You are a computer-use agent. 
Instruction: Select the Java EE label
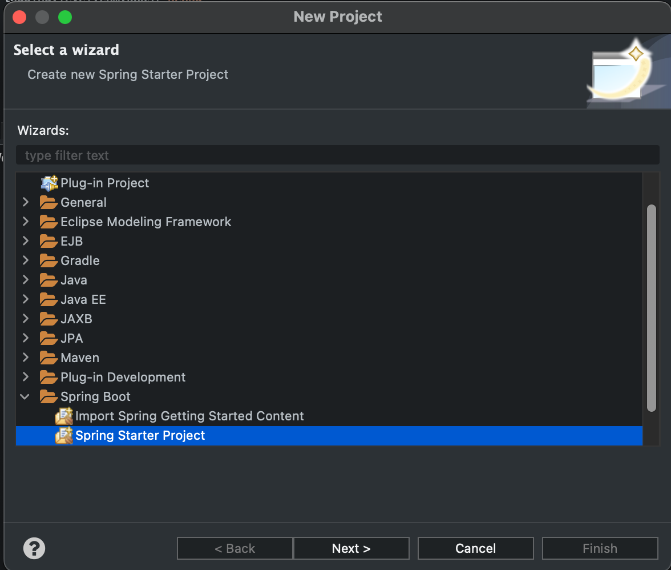(x=83, y=299)
